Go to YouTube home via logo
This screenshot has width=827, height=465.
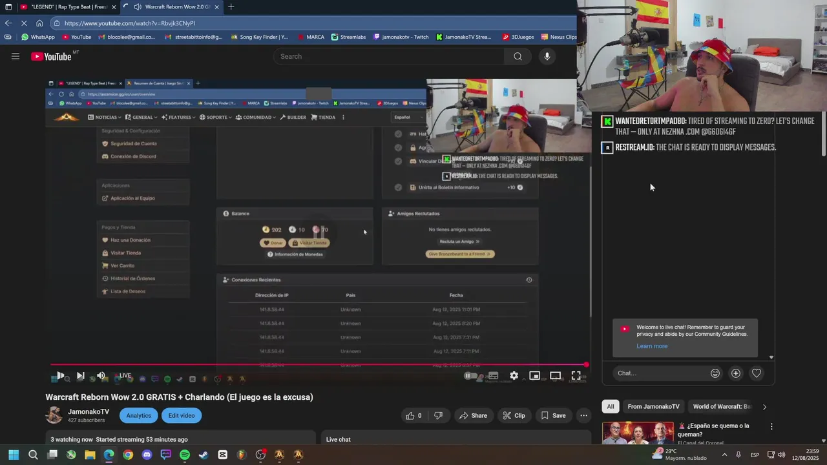(51, 56)
